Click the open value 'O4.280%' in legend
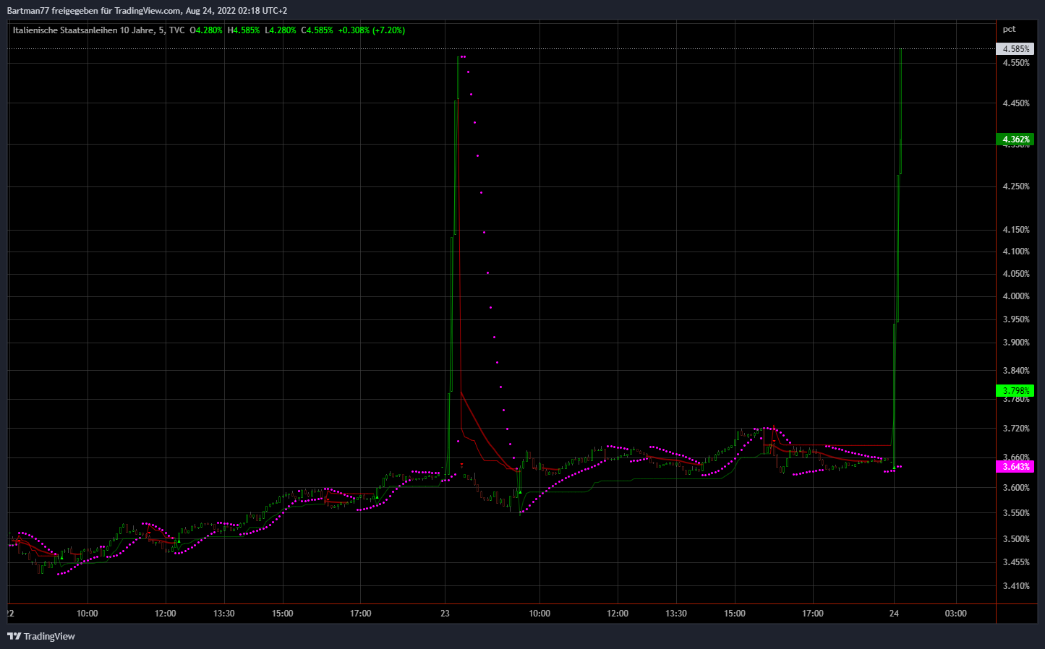 (206, 30)
